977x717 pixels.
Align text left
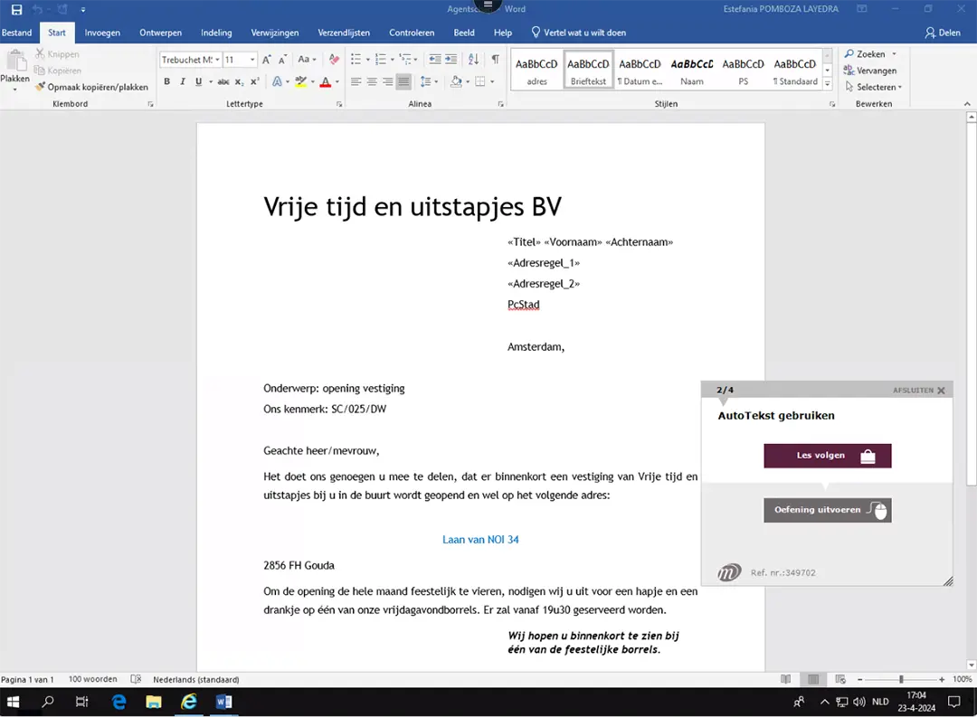click(356, 81)
